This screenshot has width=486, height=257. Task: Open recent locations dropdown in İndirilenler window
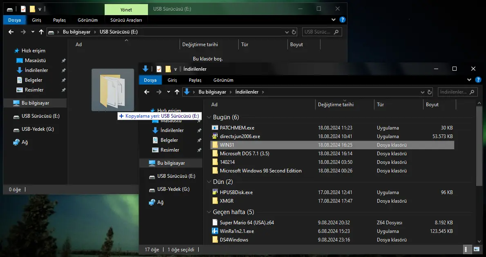[168, 92]
